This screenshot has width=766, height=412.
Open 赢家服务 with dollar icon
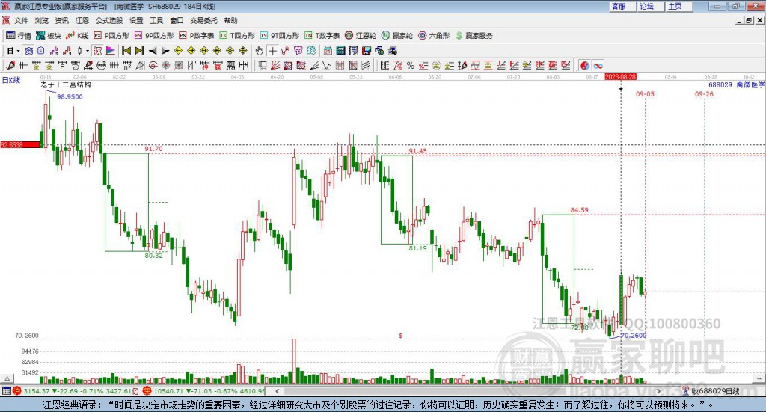coord(474,36)
